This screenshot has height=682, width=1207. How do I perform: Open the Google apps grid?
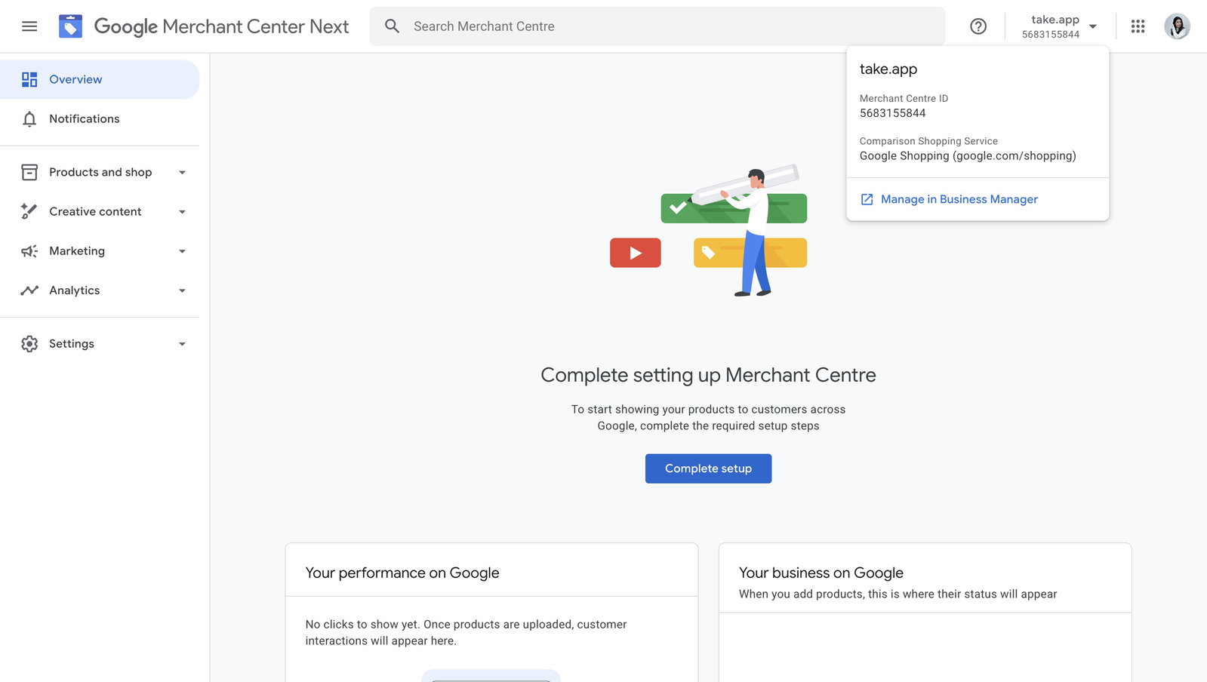coord(1138,26)
